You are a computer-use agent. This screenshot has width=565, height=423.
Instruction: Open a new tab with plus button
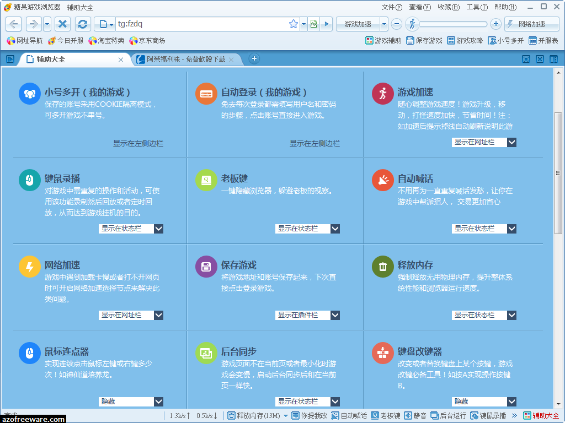254,58
